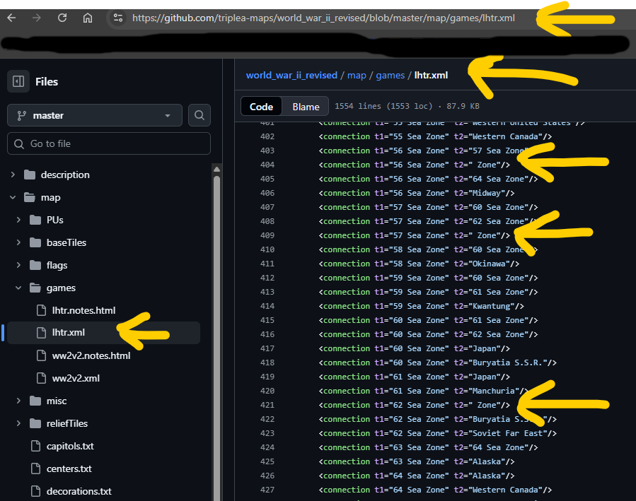Open decorations.txt in the file tree
This screenshot has width=636, height=501.
point(79,491)
